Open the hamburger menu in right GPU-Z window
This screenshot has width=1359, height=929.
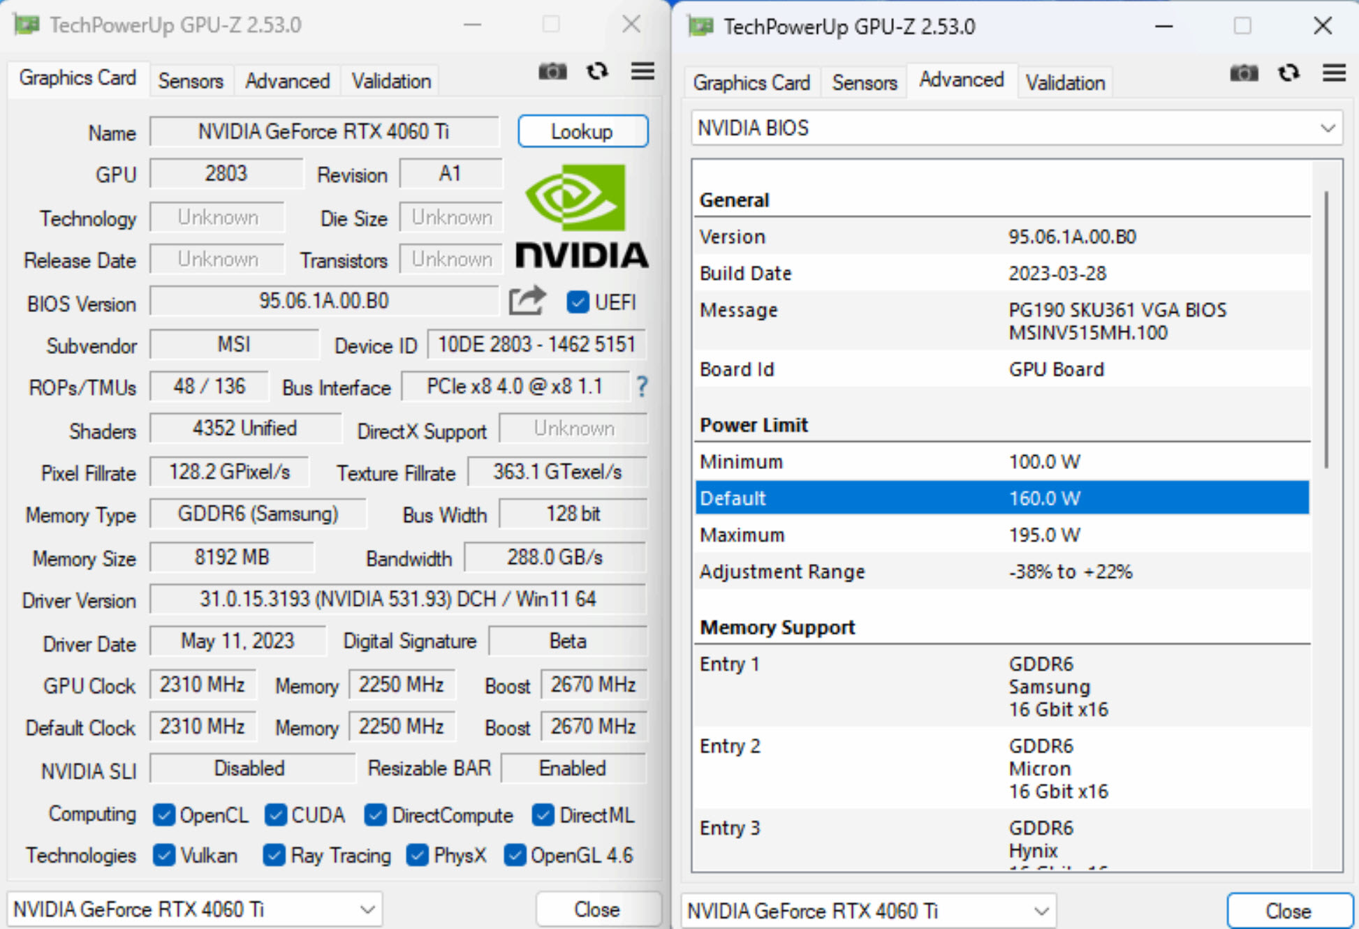point(1334,73)
